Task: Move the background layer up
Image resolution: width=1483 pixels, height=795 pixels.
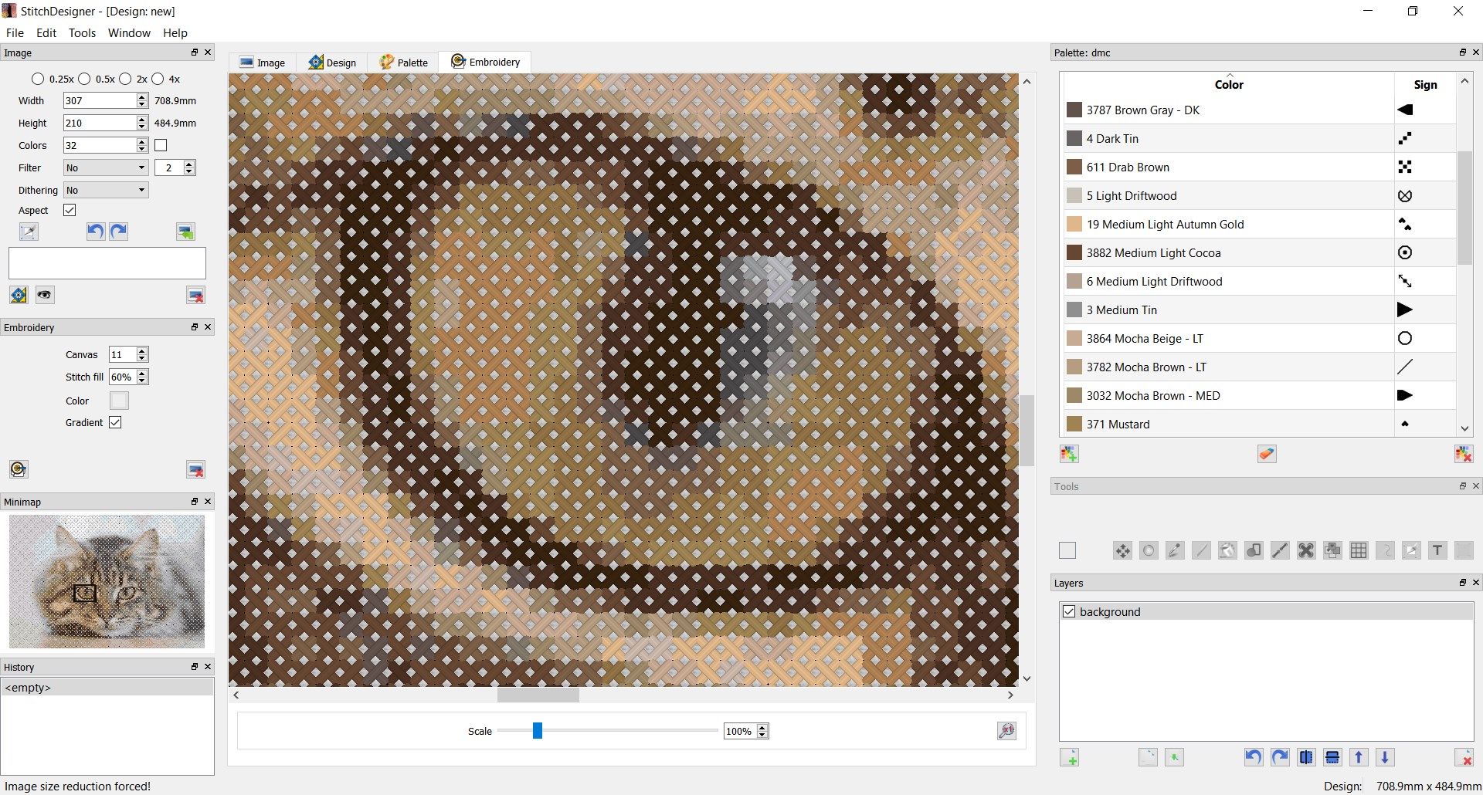Action: coord(1358,757)
